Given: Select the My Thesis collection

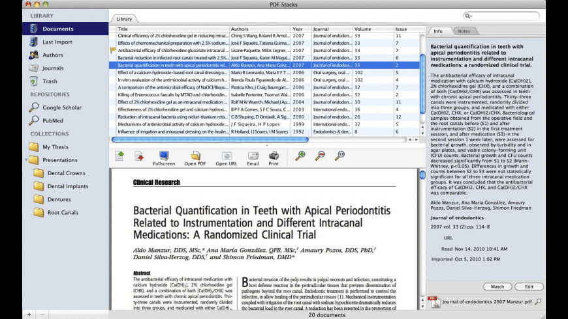Looking at the screenshot, I should click(x=55, y=147).
